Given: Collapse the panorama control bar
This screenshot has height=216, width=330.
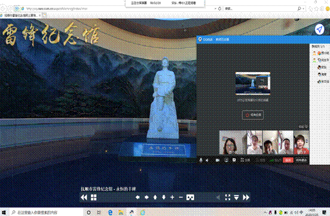Looking at the screenshot, I should 236,198.
